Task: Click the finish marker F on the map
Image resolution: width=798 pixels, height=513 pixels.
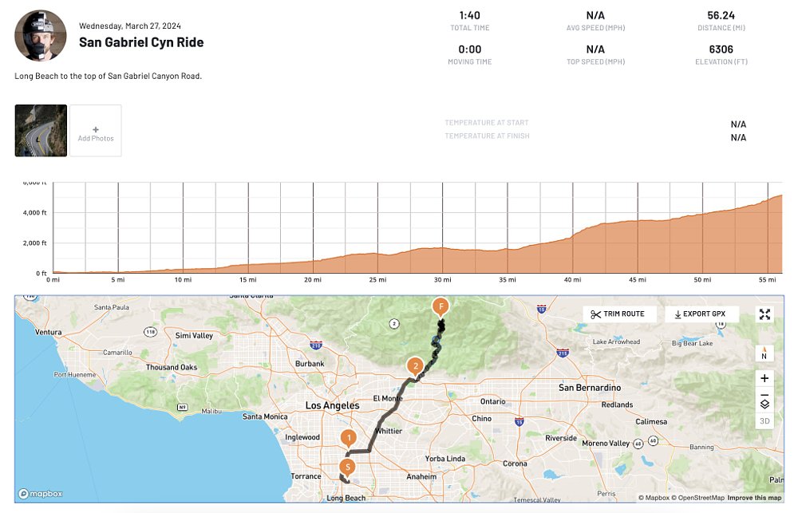Action: coord(440,306)
